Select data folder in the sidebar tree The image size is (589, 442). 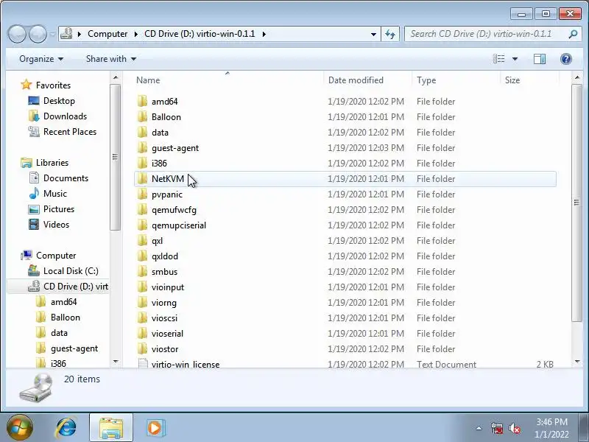coord(59,333)
